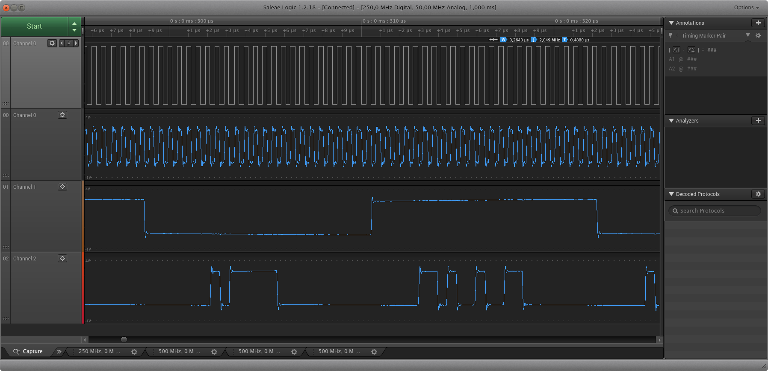
Task: Click the 320 µs timeline marker label
Action: [576, 21]
